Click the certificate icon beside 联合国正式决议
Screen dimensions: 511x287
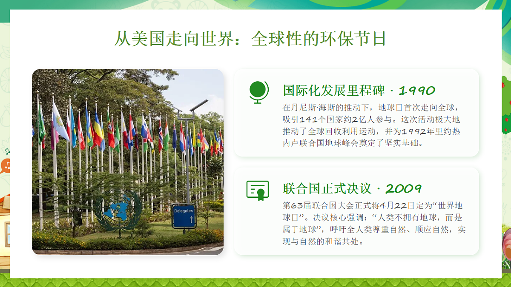coord(258,190)
